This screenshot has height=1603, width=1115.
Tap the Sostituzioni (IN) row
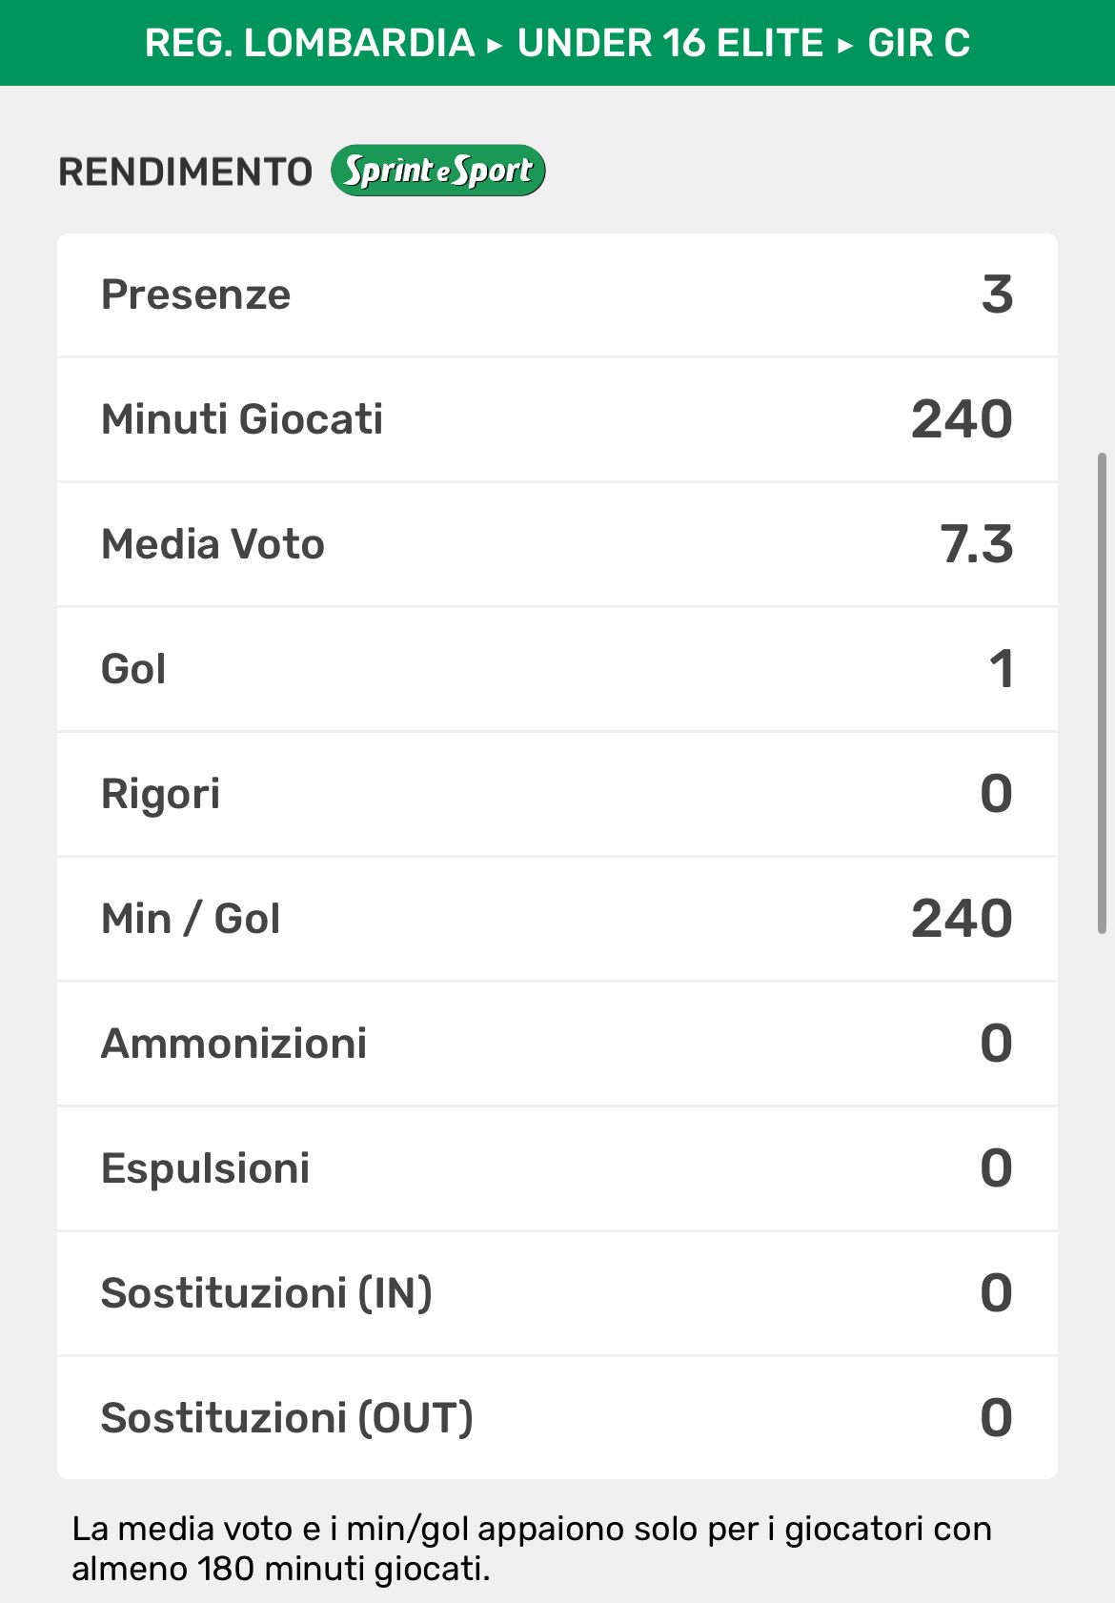click(x=557, y=1293)
